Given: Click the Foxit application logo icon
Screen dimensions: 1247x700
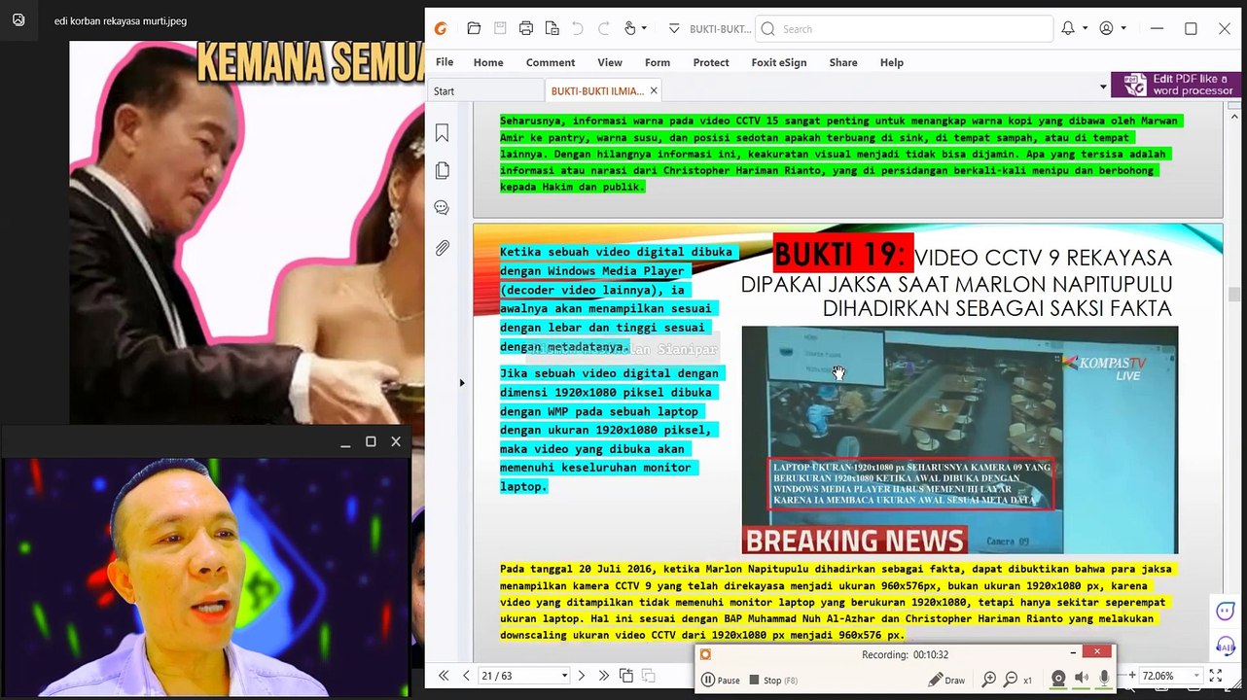Looking at the screenshot, I should click(x=441, y=28).
